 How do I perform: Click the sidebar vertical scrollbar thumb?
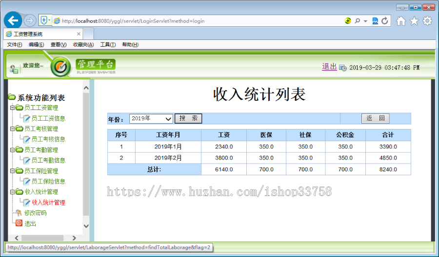click(86, 154)
